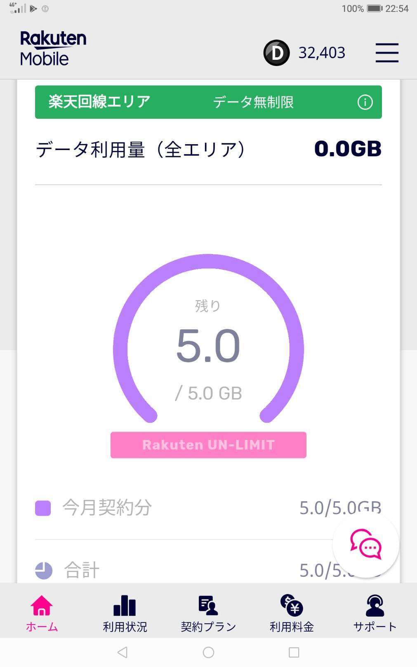
Task: Tap the 32,403 points balance
Action: pyautogui.click(x=322, y=53)
